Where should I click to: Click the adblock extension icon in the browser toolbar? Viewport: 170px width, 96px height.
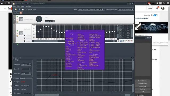pos(149,3)
